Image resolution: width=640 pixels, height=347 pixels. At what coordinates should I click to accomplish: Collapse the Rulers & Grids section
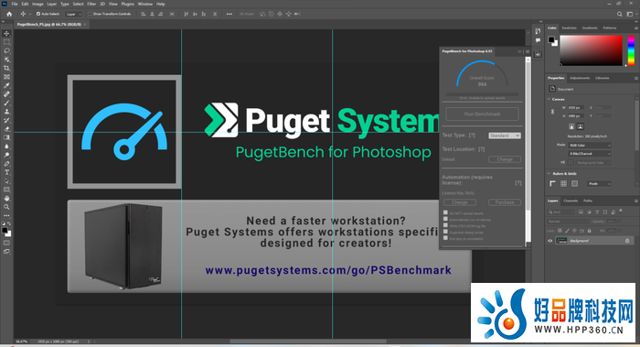pyautogui.click(x=549, y=174)
